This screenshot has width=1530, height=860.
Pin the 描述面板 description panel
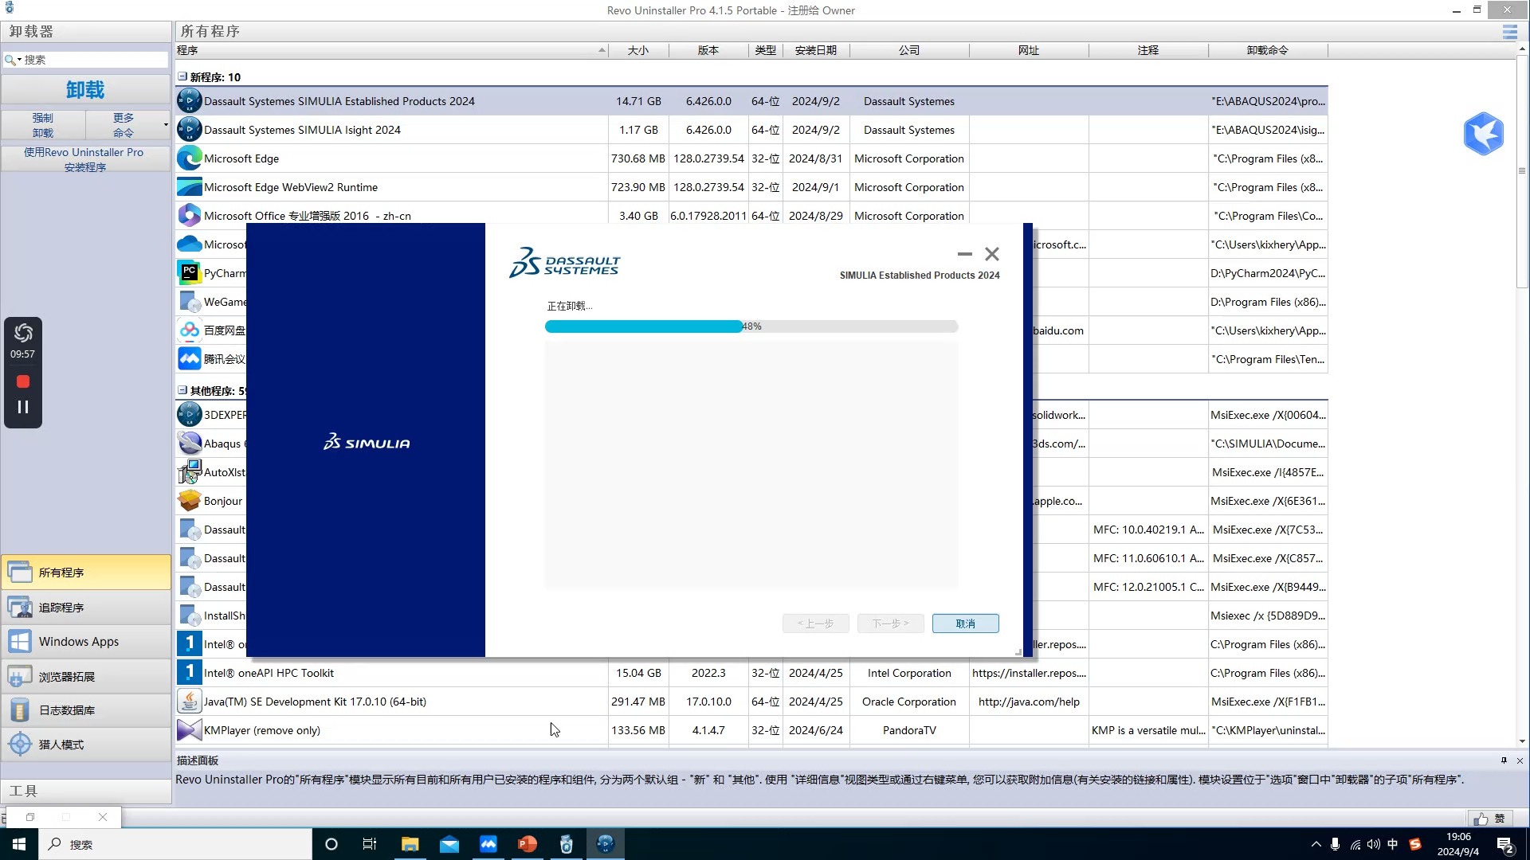1504,760
